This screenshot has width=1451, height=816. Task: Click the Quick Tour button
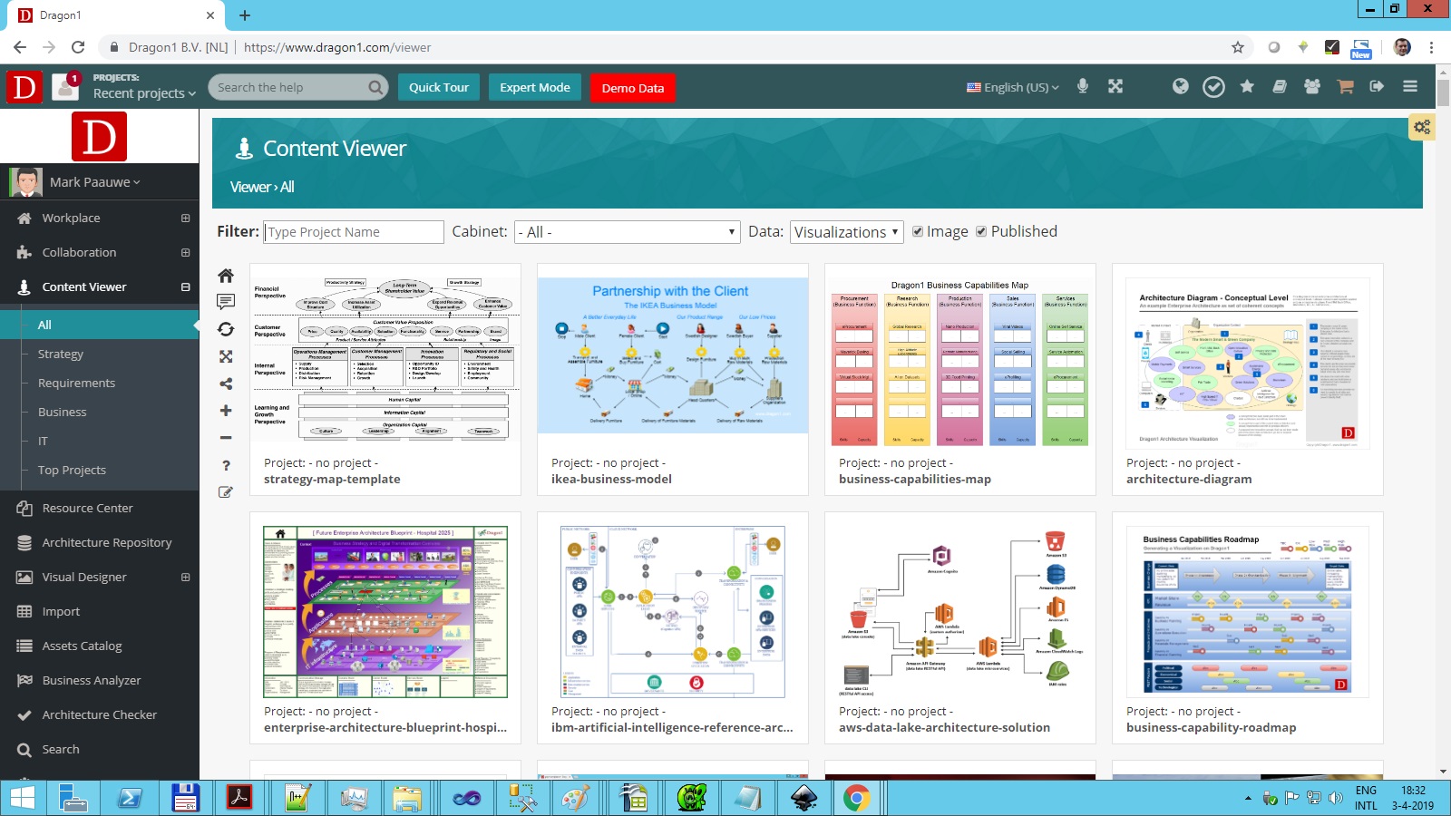point(439,87)
